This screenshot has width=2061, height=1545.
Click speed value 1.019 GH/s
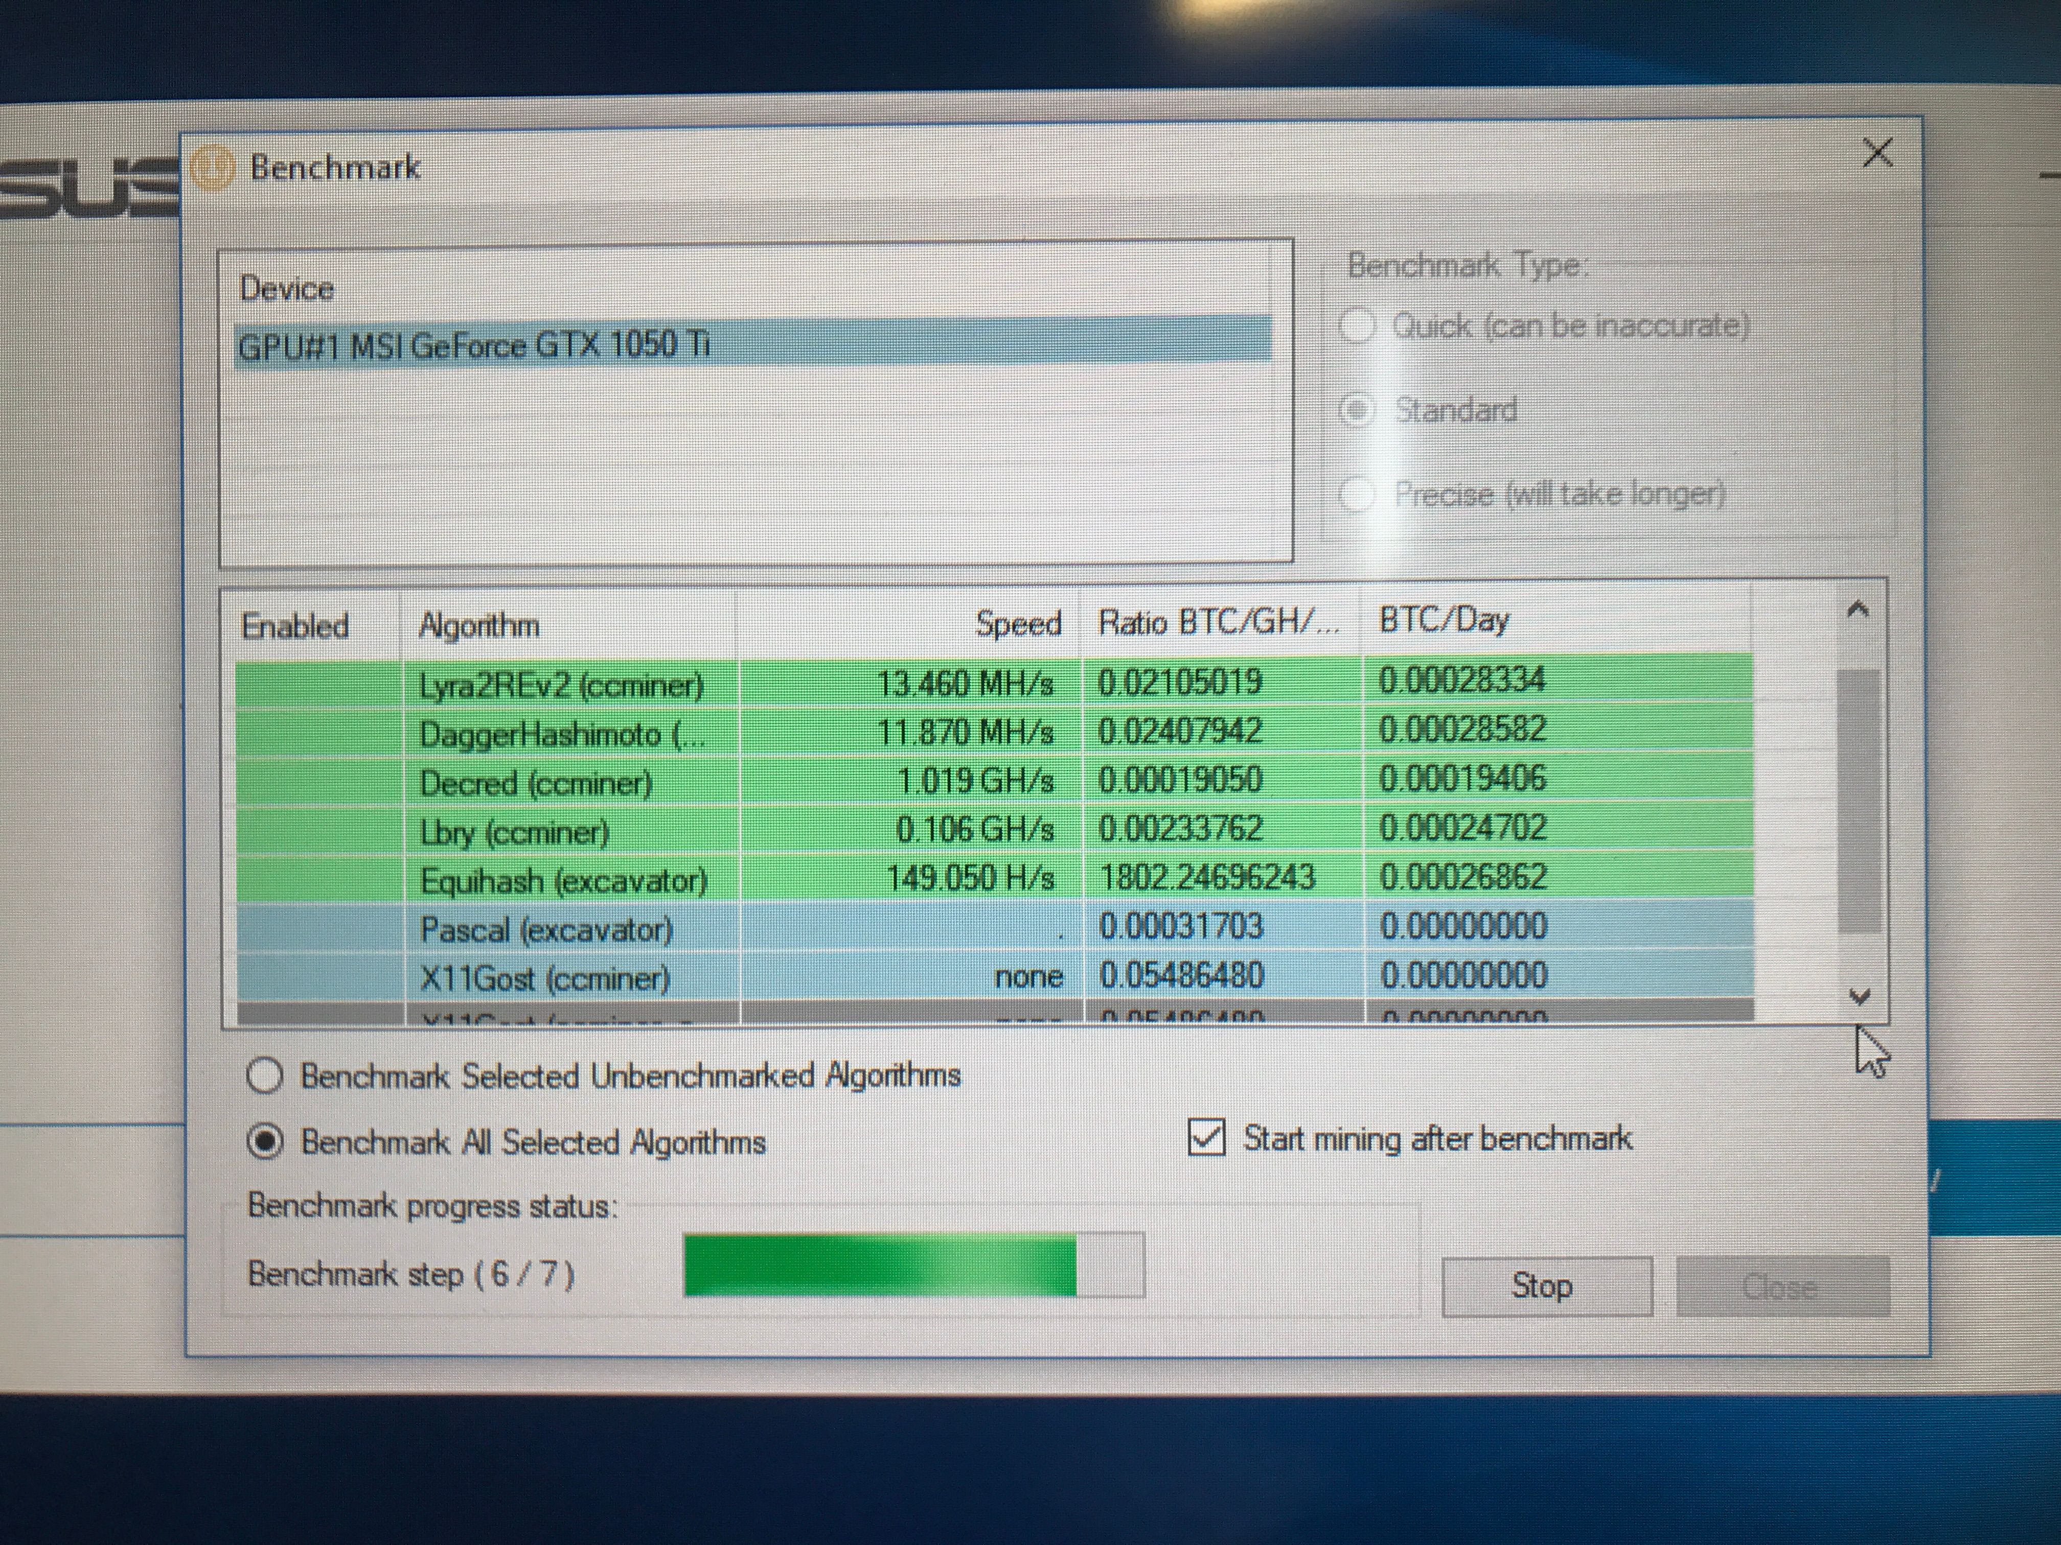tap(975, 780)
